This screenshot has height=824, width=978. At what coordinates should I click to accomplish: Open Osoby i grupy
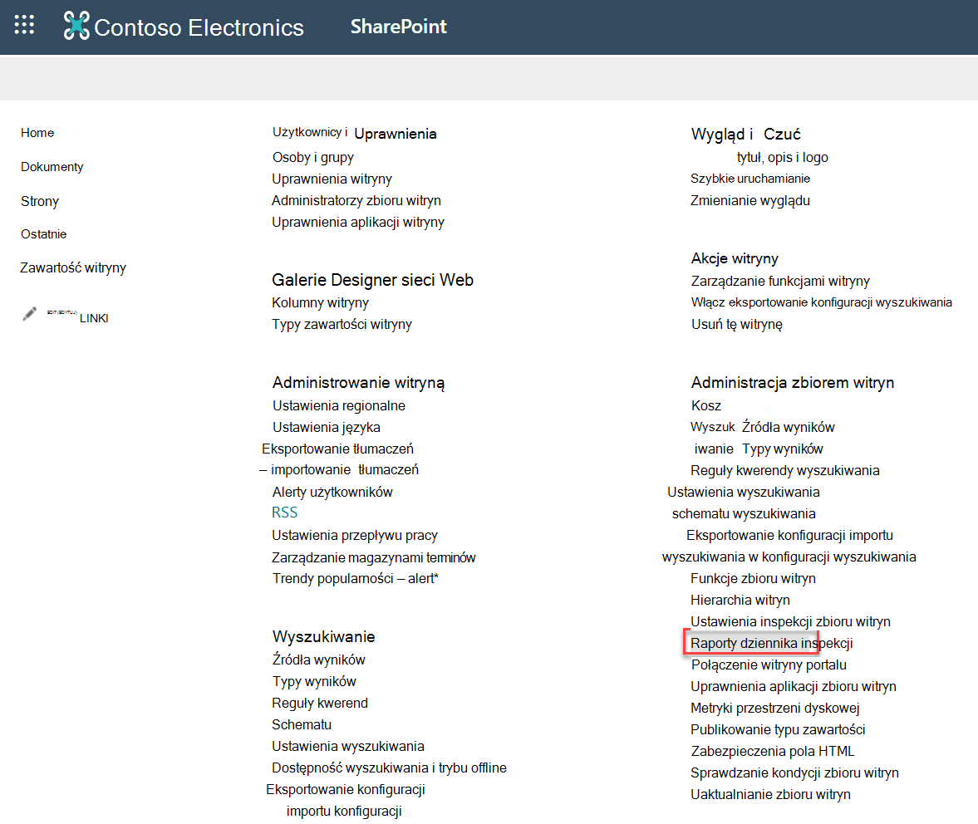click(x=313, y=158)
